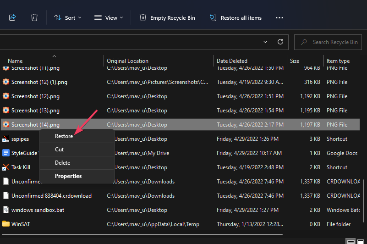Click the sspipes shortcut icon
The width and height of the screenshot is (367, 244).
click(6, 139)
